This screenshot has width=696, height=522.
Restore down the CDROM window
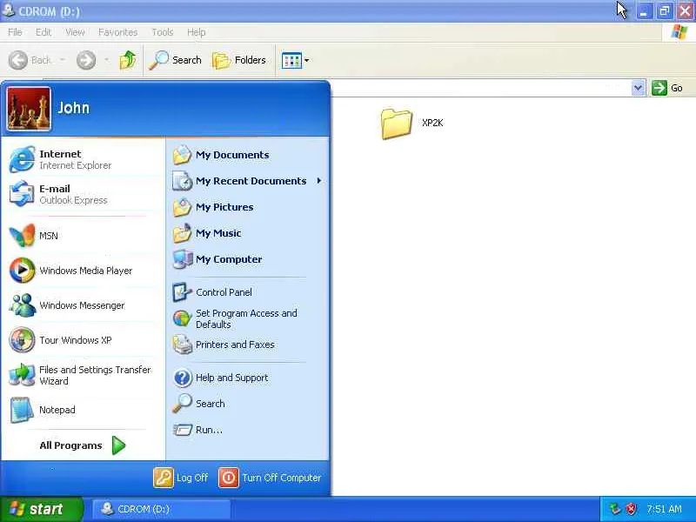pos(665,11)
